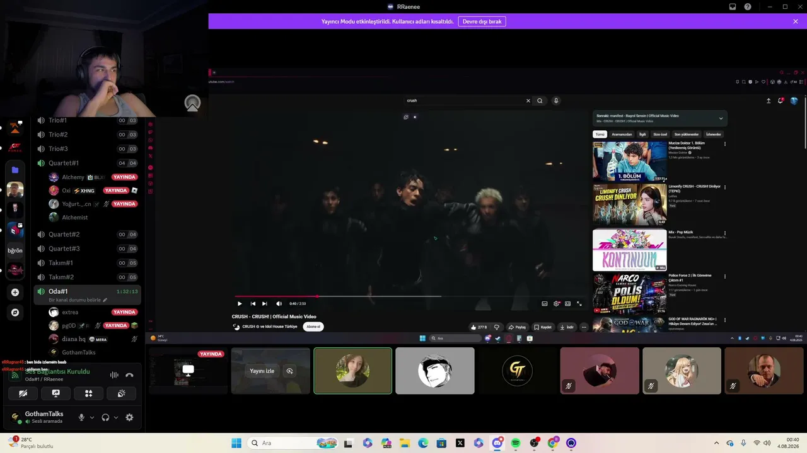Enter fullscreen on YouTube player
Viewport: 807px width, 453px height.
tap(579, 303)
